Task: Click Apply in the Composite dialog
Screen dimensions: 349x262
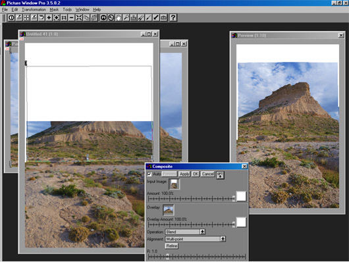Action: click(x=184, y=174)
